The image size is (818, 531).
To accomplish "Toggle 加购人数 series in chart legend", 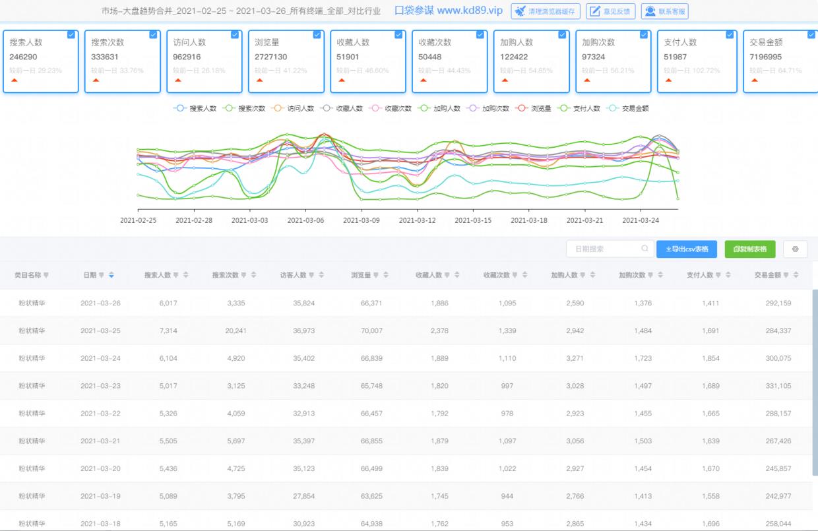I will click(x=439, y=108).
